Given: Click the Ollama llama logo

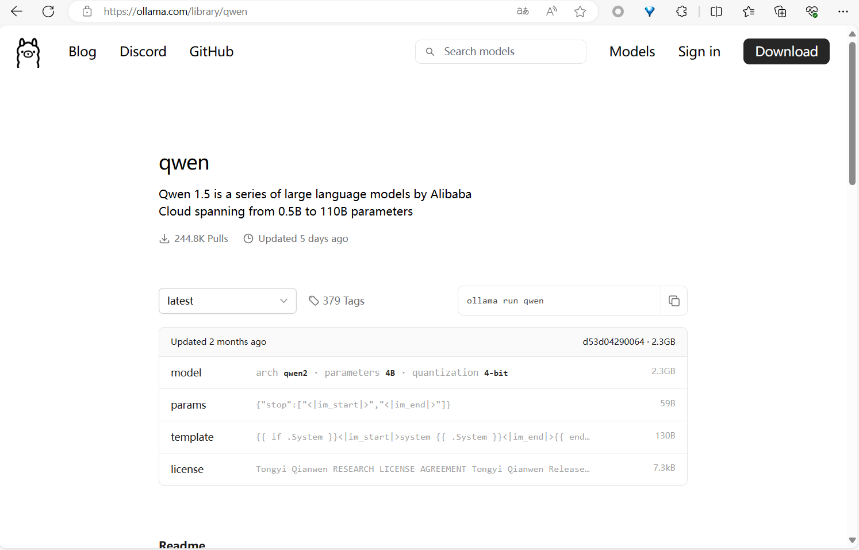Looking at the screenshot, I should 28,52.
